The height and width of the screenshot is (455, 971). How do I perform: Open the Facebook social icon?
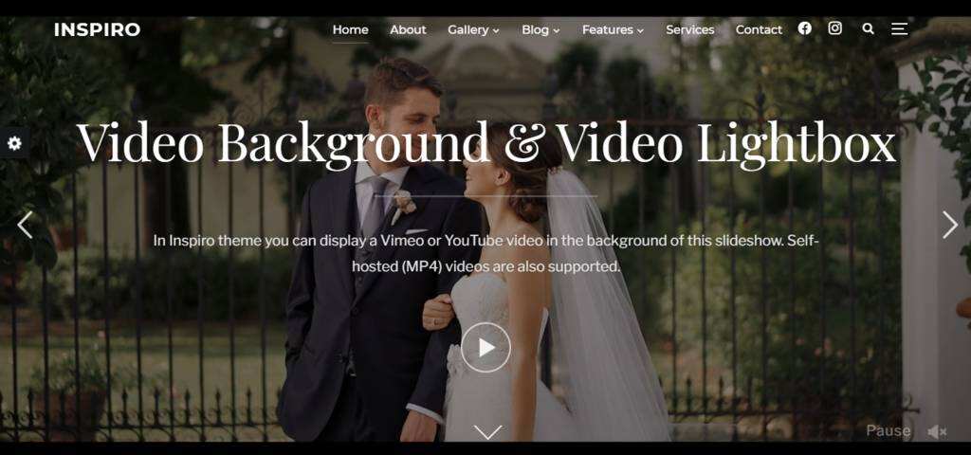pos(804,27)
